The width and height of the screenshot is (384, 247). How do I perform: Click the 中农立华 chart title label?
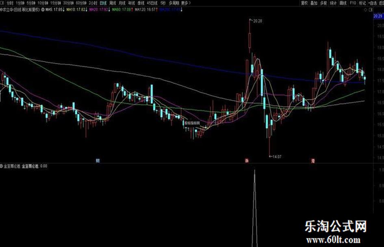click(x=20, y=10)
